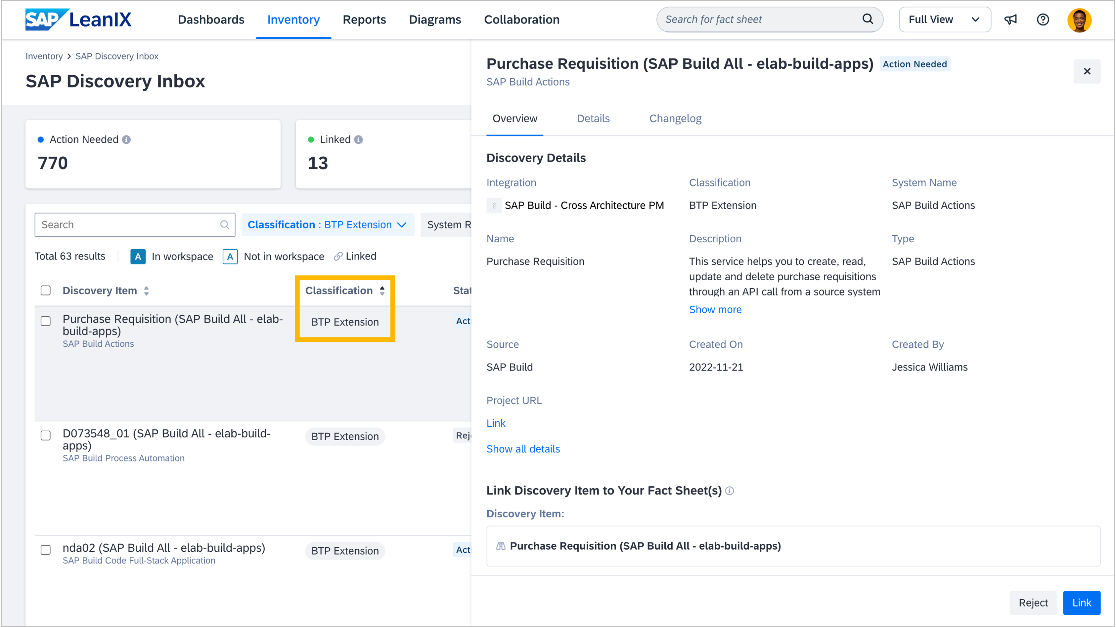
Task: Select the Linked 13 card
Action: pos(383,154)
